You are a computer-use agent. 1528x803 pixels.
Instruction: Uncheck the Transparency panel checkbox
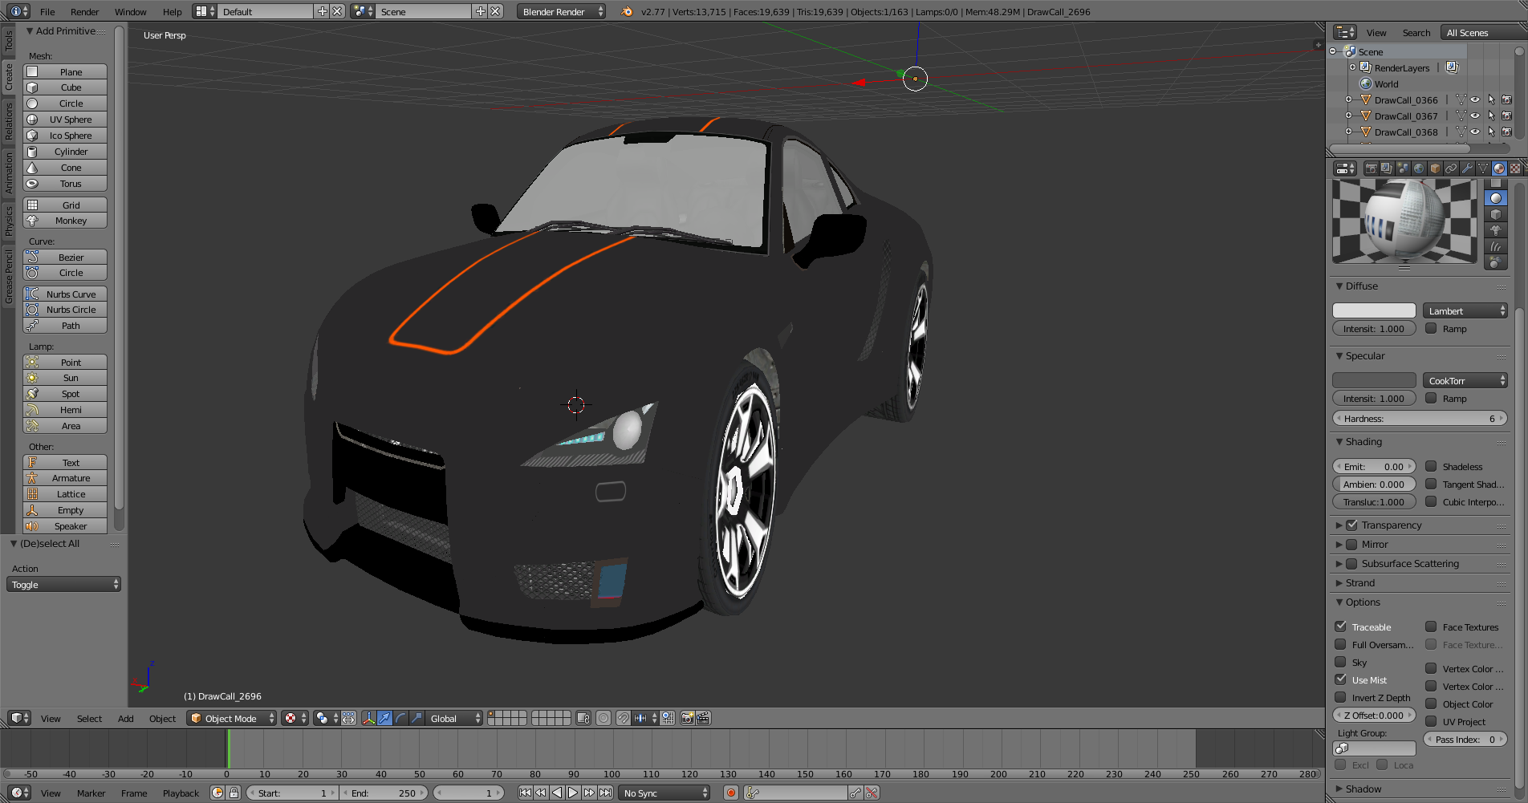point(1351,525)
